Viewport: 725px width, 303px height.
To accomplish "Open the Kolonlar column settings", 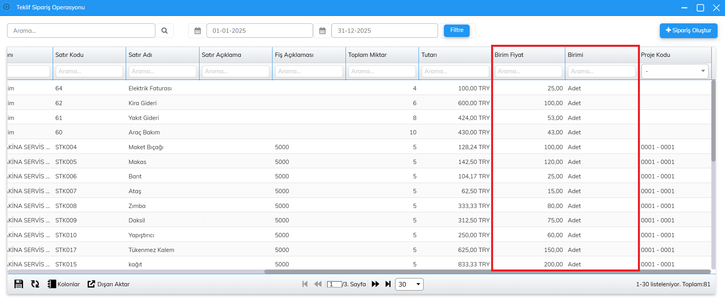I will coord(64,284).
